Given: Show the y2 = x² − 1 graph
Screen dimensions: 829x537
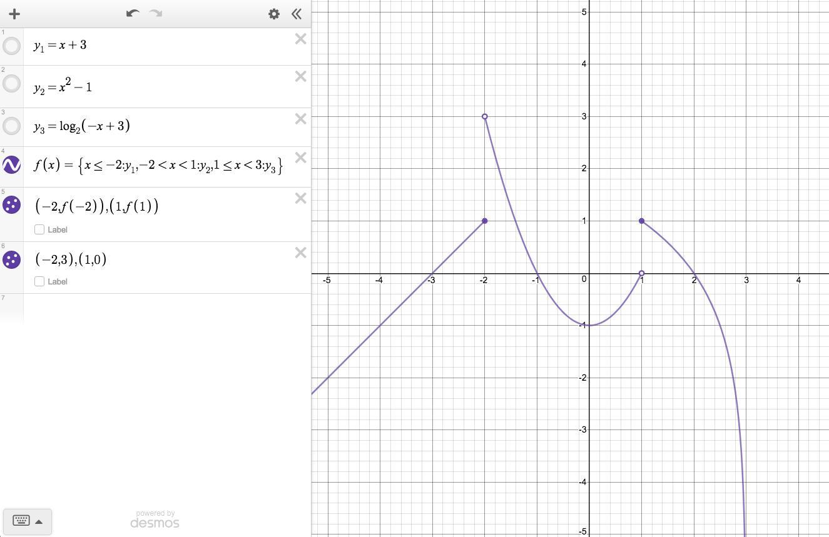Looking at the screenshot, I should (12, 83).
